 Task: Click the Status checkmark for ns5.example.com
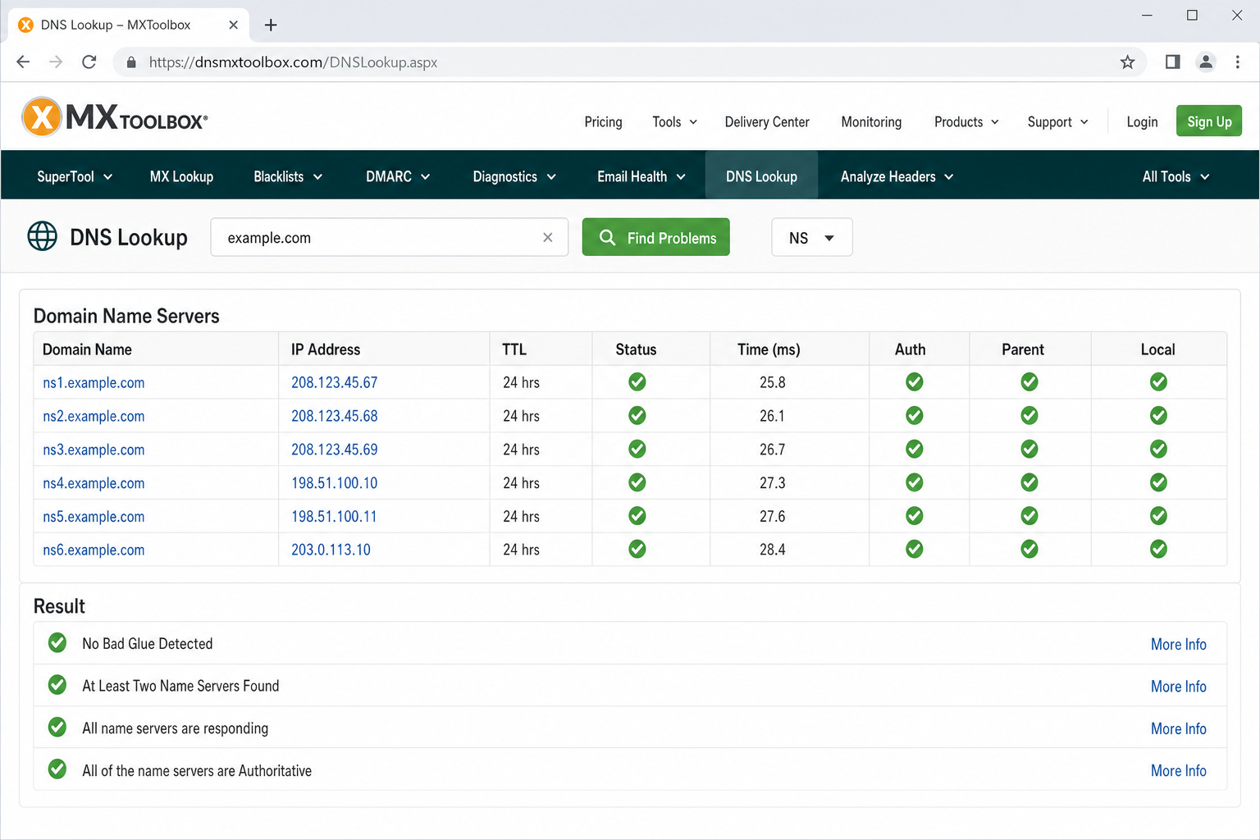click(637, 516)
